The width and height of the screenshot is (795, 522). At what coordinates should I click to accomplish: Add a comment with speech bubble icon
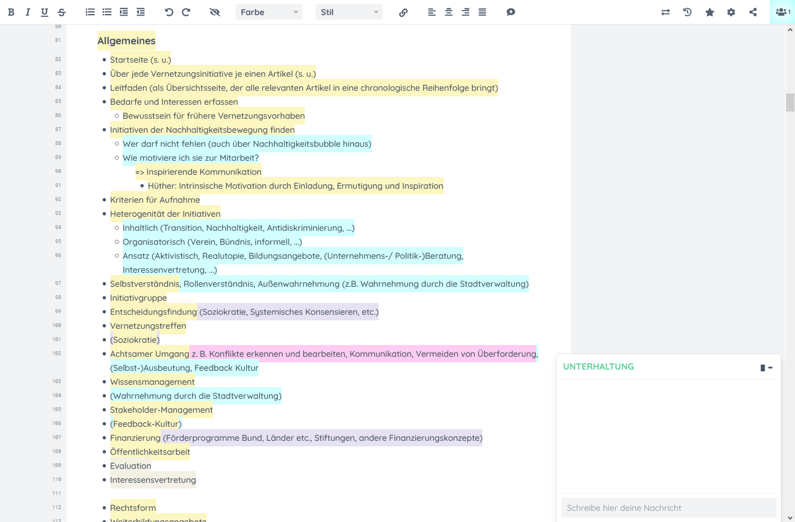pos(510,12)
